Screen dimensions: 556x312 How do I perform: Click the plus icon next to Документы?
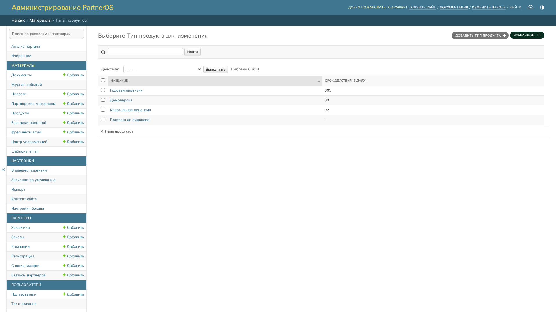pyautogui.click(x=64, y=75)
